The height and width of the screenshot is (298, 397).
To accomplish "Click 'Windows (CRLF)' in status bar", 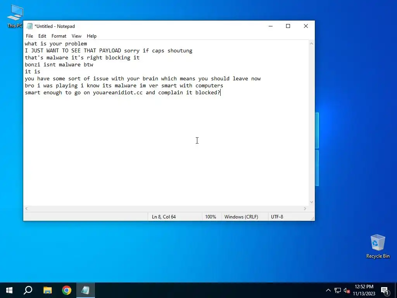I will pyautogui.click(x=241, y=217).
